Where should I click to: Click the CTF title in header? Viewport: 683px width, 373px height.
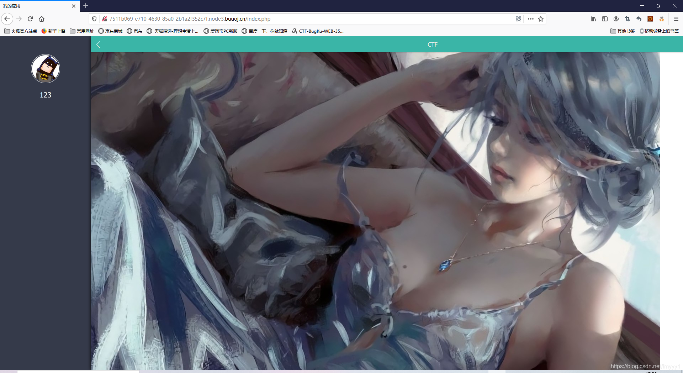(433, 44)
